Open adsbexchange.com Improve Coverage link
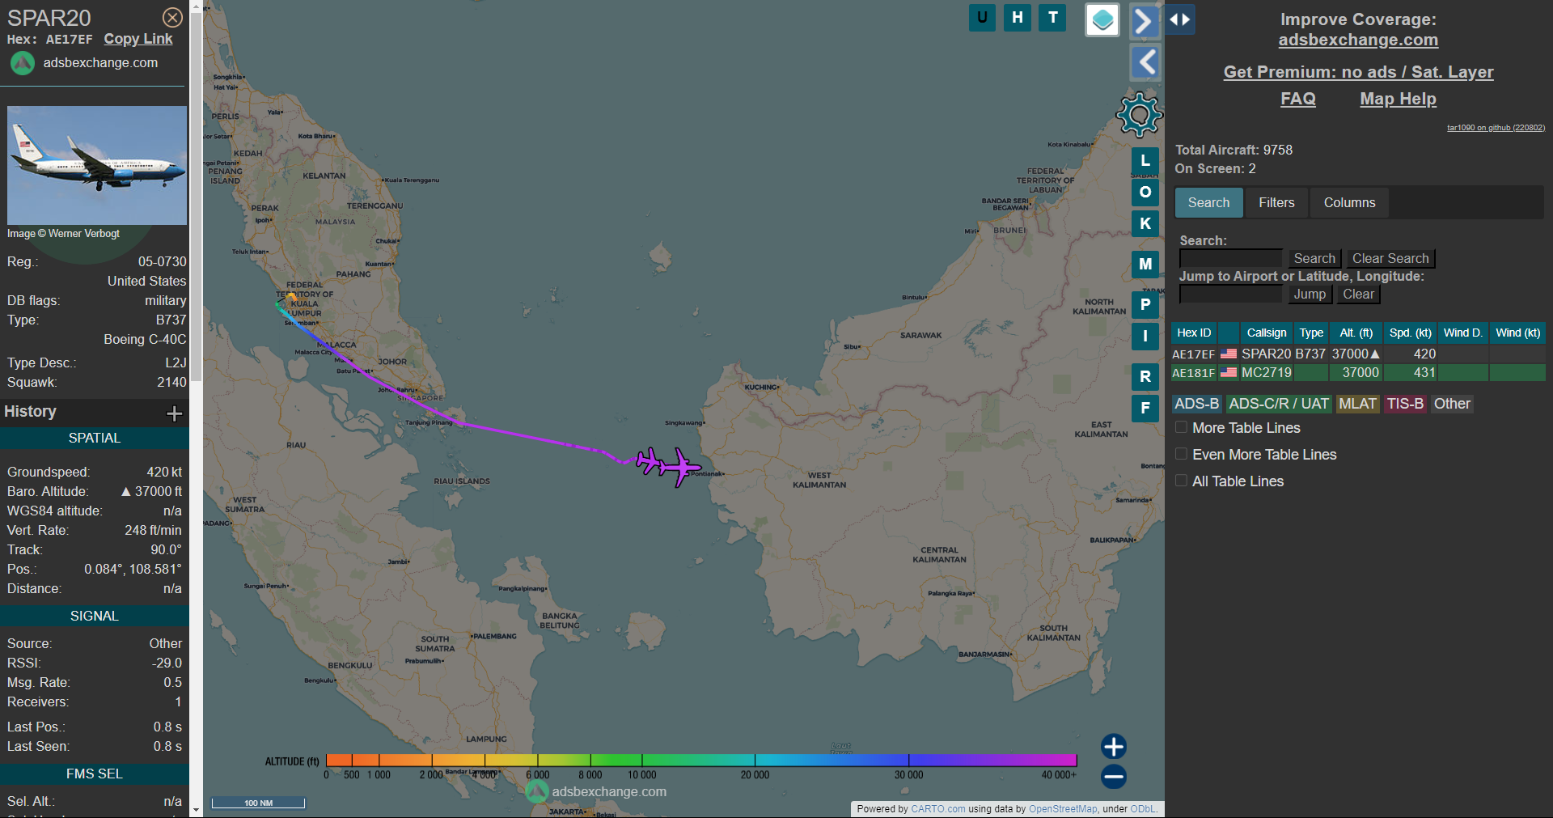The width and height of the screenshot is (1553, 818). click(1358, 40)
